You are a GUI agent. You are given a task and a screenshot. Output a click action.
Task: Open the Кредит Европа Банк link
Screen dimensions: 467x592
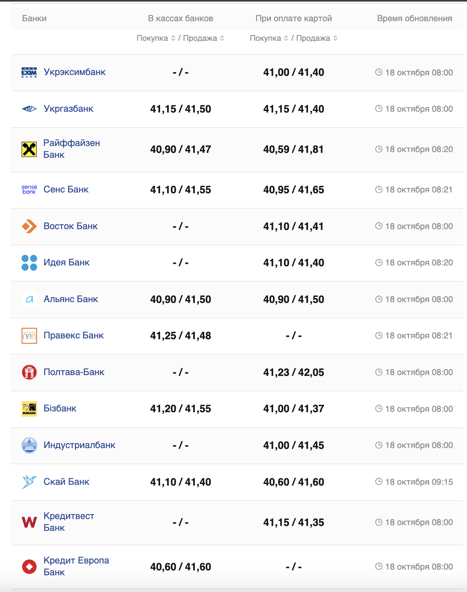click(x=76, y=566)
